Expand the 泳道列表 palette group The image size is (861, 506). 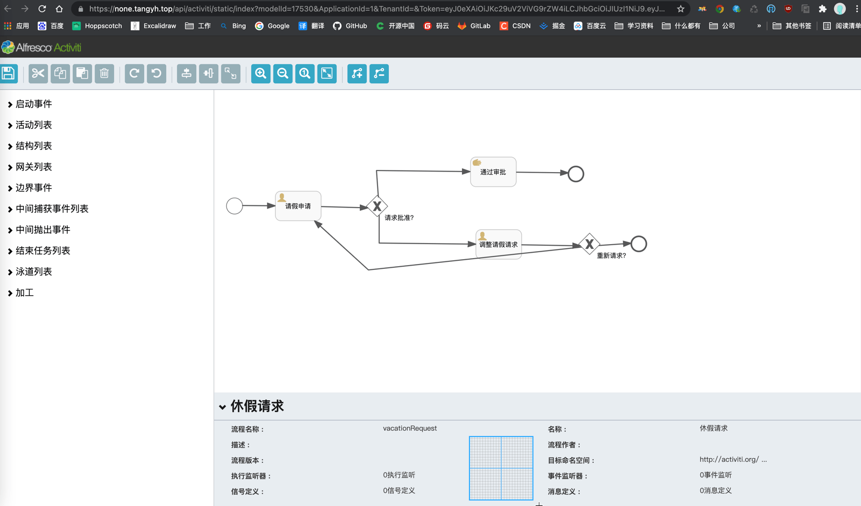(x=33, y=272)
